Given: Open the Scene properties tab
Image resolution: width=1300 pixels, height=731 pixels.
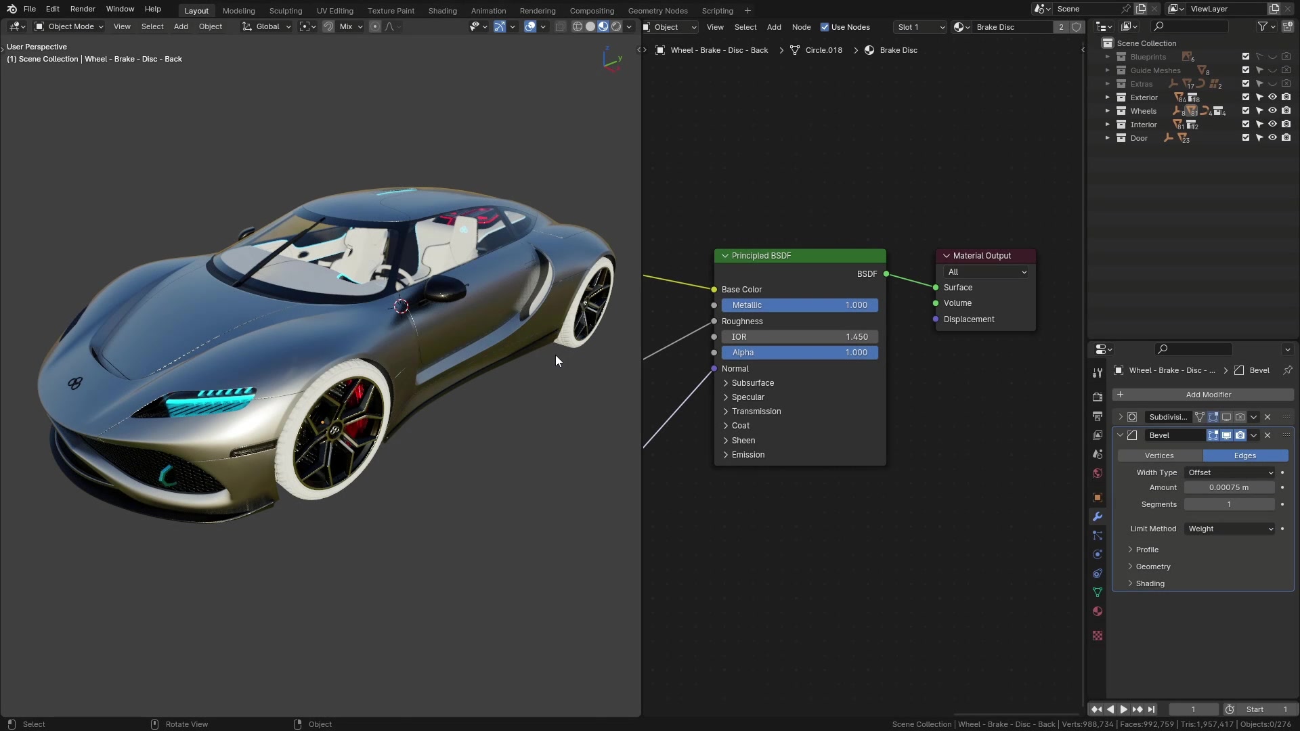Looking at the screenshot, I should pos(1098,454).
